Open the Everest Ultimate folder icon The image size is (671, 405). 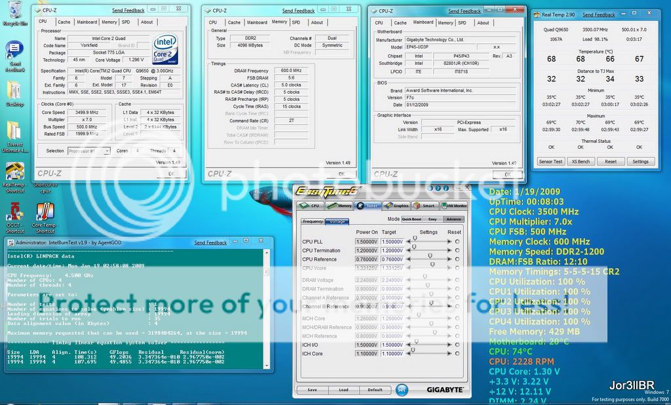click(x=15, y=136)
